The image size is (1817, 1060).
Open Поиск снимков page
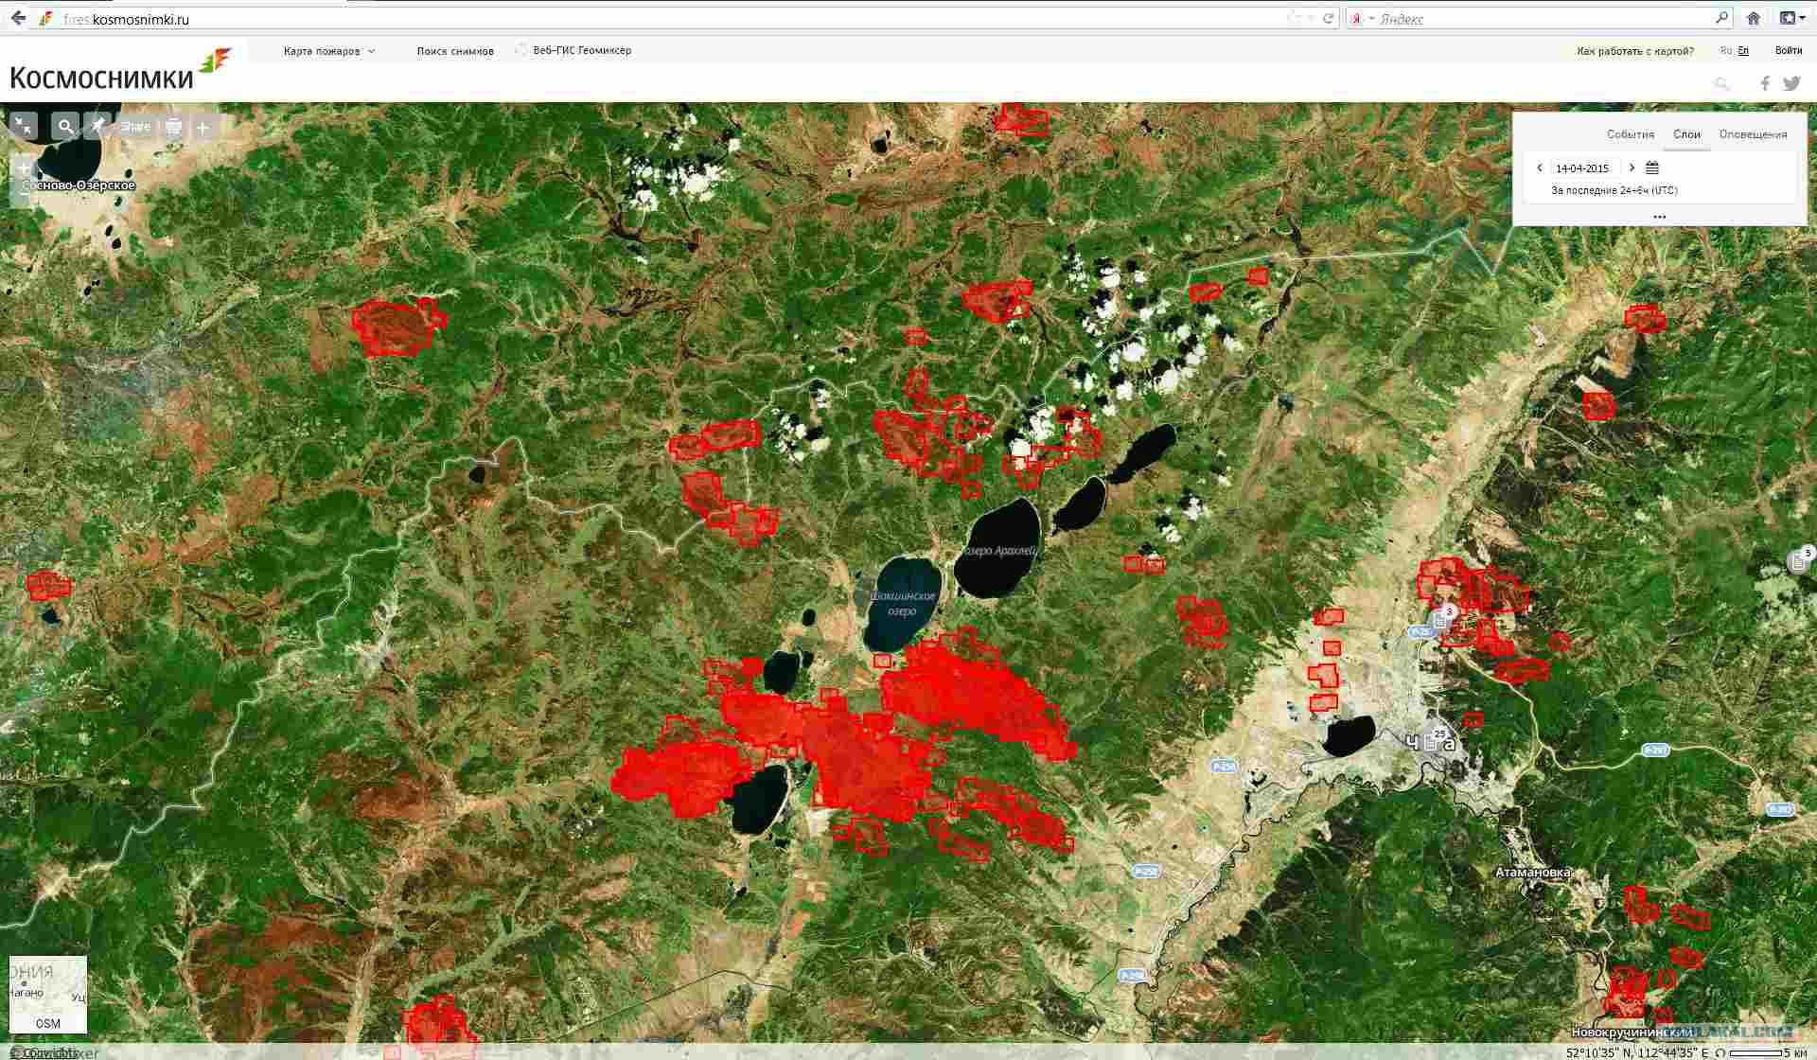click(455, 51)
